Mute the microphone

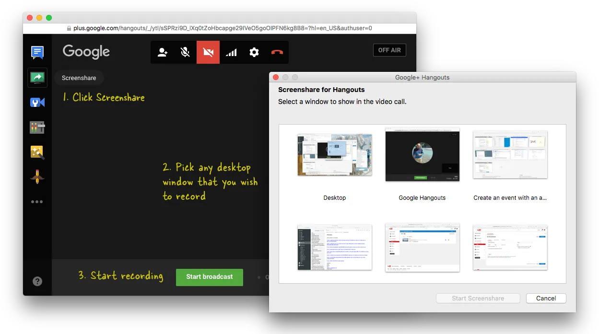(185, 52)
